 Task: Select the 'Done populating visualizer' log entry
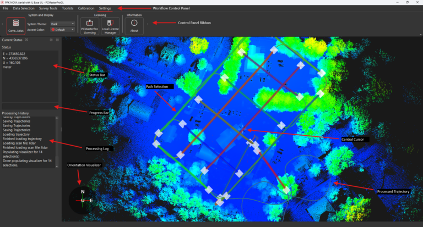tap(27, 163)
